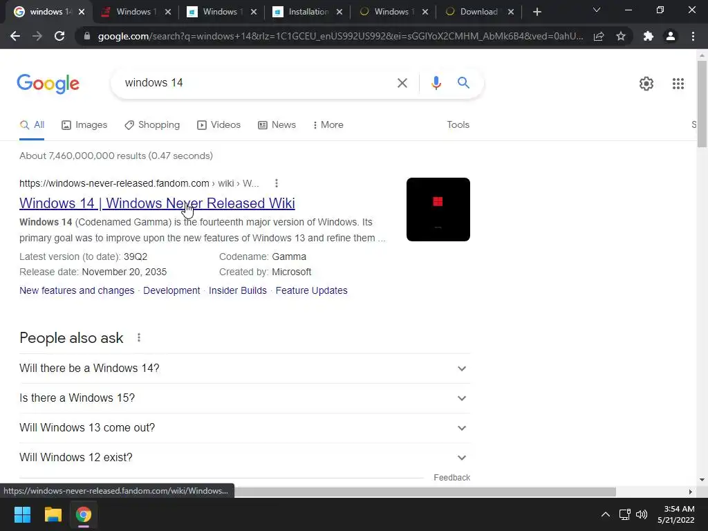Viewport: 708px width, 531px height.
Task: Open the network tray icon
Action: (624, 514)
